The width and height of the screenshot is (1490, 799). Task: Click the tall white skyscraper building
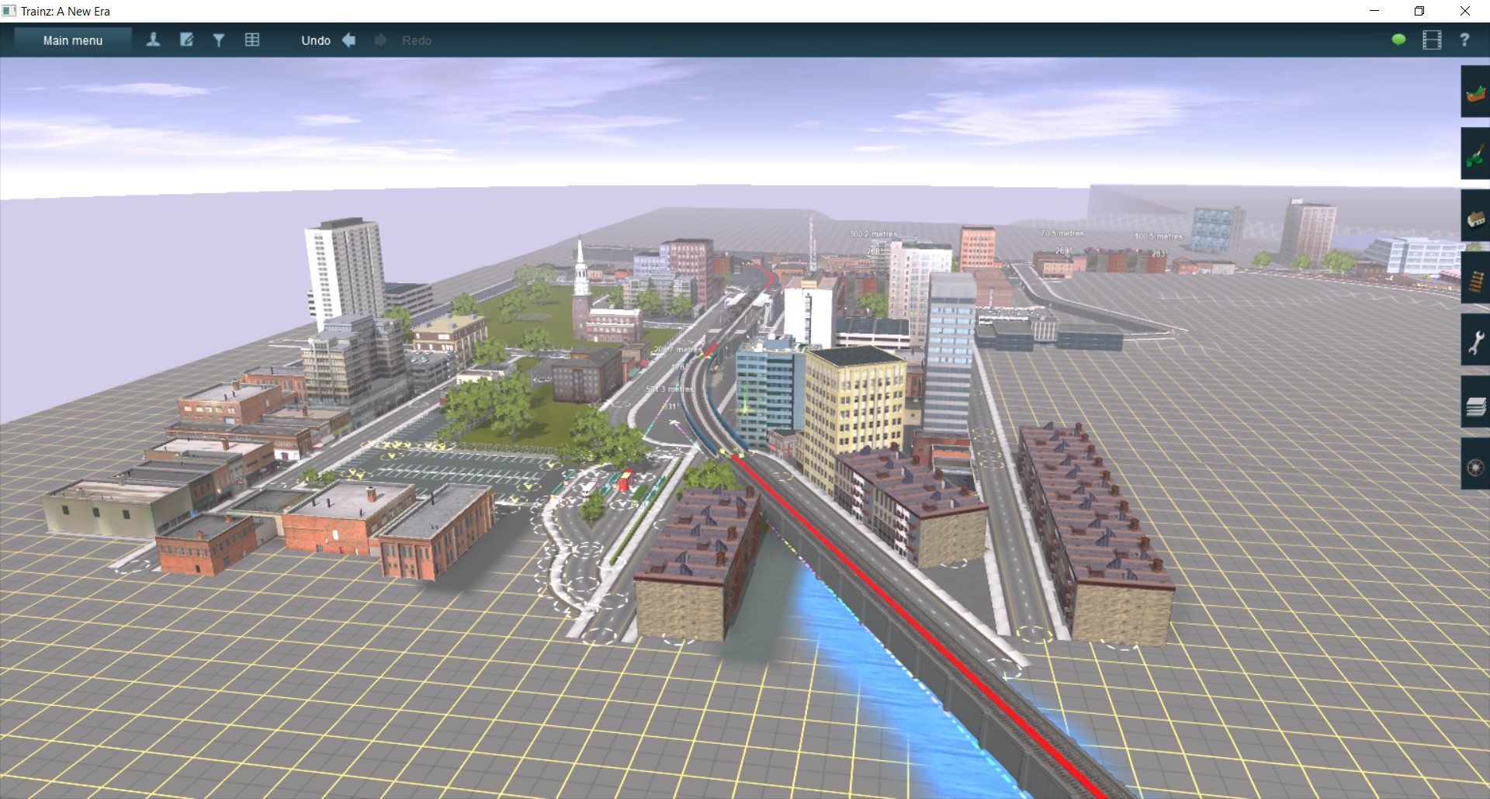pyautogui.click(x=345, y=271)
